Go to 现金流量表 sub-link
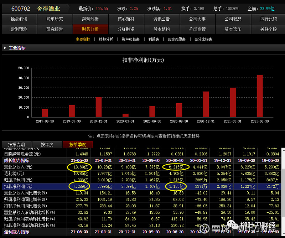The height and width of the screenshot is (238, 285). [x=176, y=39]
